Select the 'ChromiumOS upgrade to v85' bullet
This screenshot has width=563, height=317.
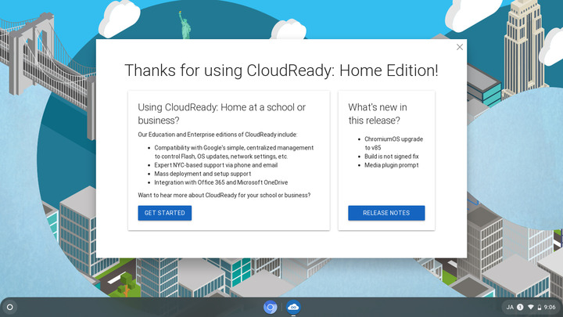coord(393,142)
